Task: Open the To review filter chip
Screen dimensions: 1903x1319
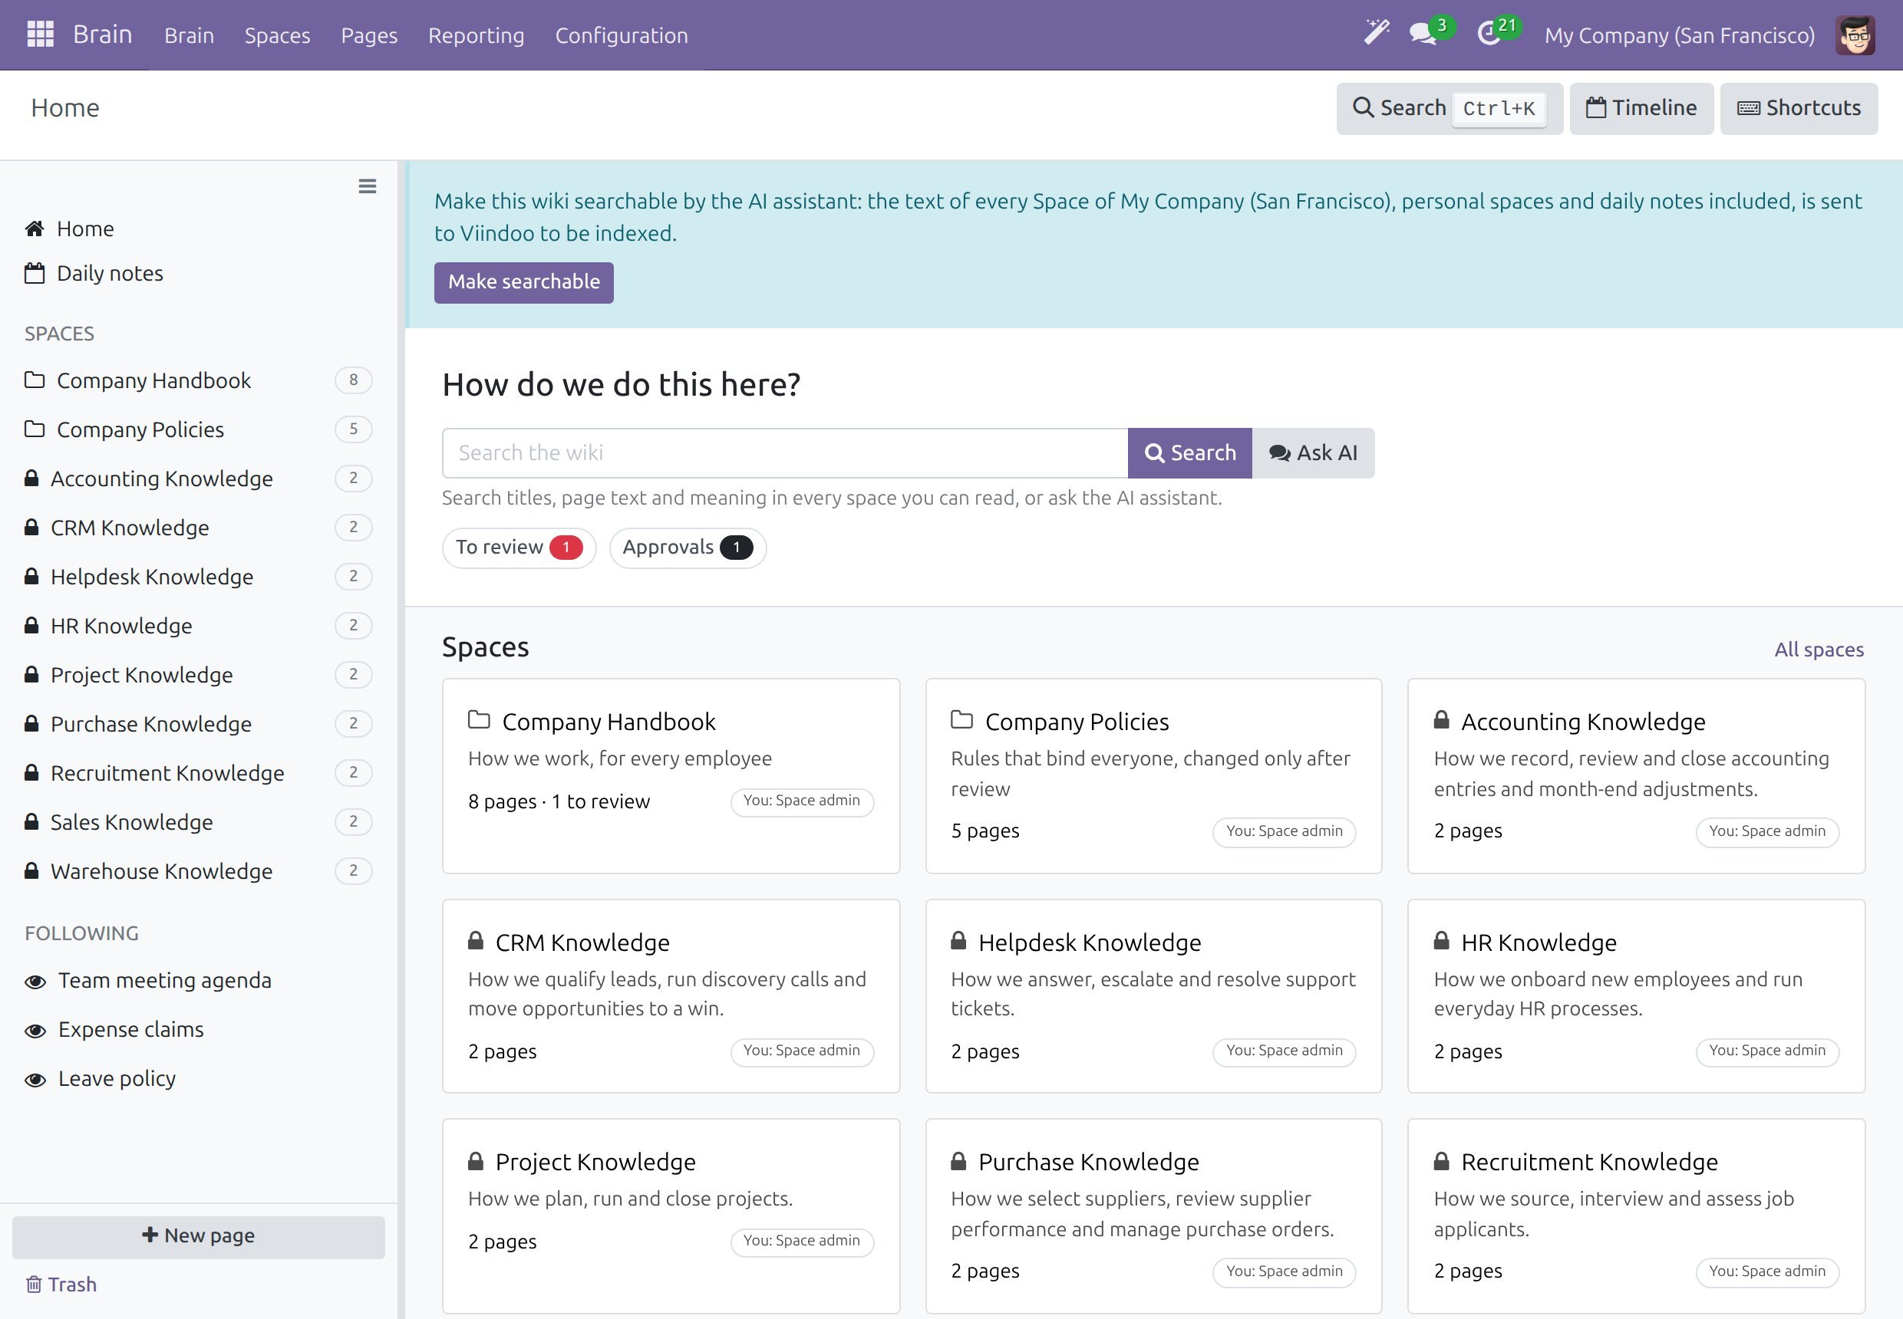Action: pos(519,548)
